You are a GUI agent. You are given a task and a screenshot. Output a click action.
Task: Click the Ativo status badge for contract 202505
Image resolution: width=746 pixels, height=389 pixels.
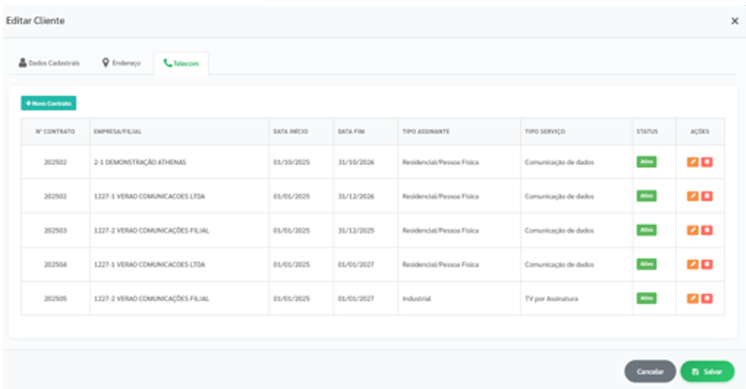click(646, 298)
